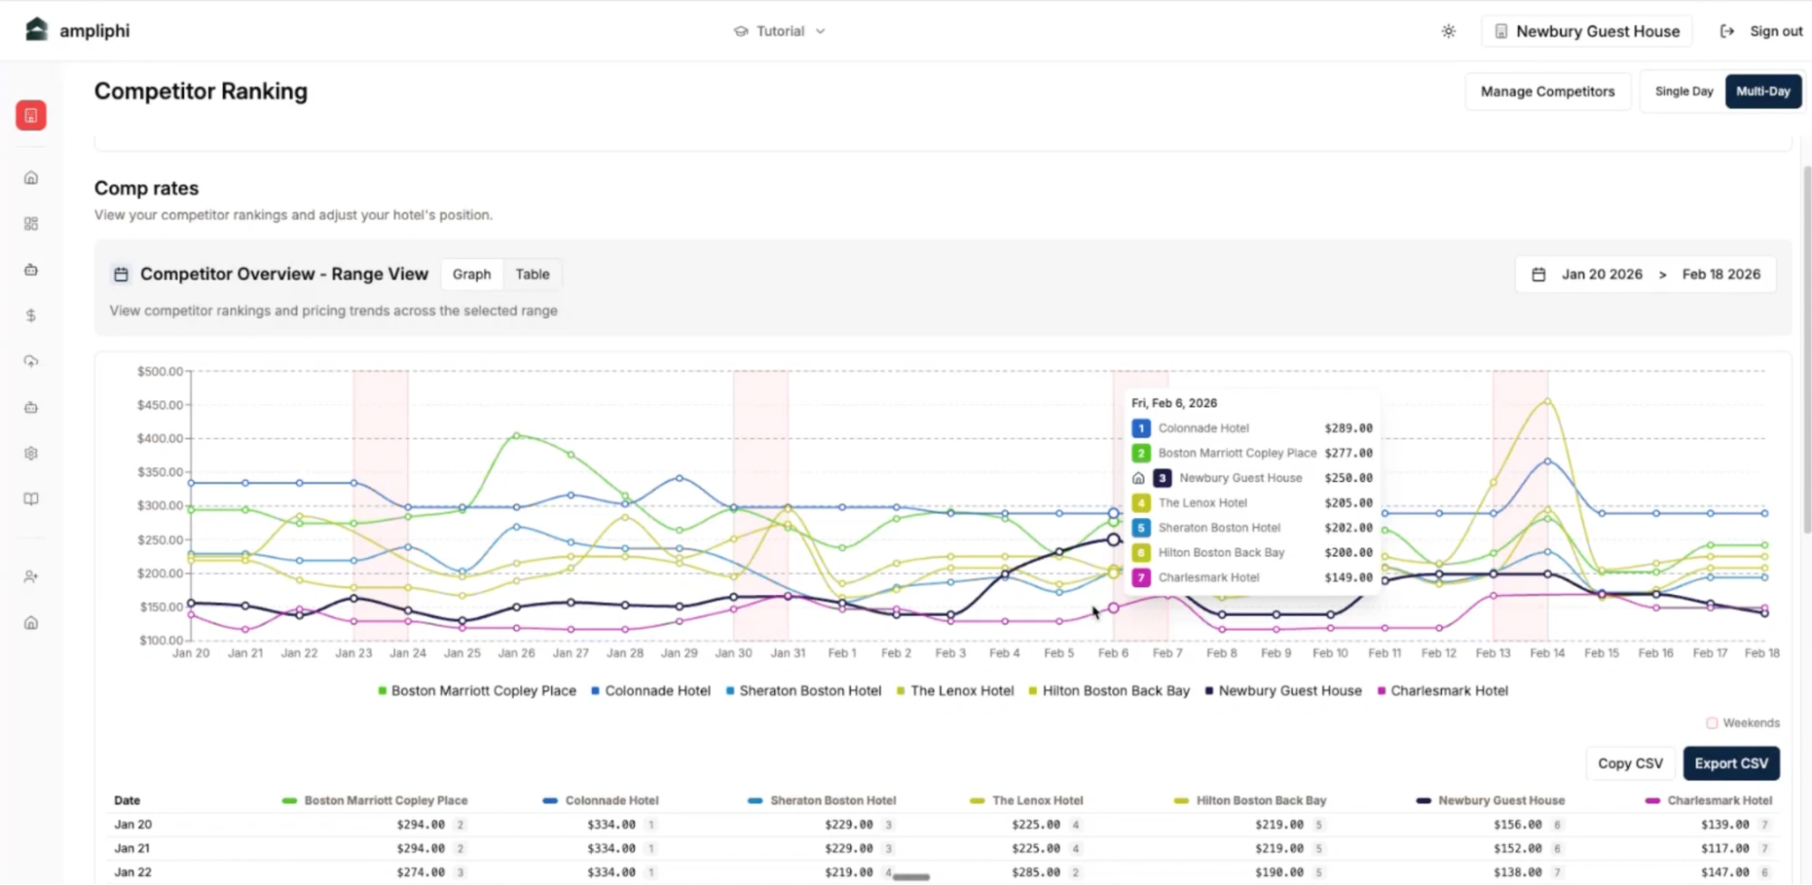Click the calendar icon beside Competitor Overview
The height and width of the screenshot is (885, 1812).
point(121,274)
